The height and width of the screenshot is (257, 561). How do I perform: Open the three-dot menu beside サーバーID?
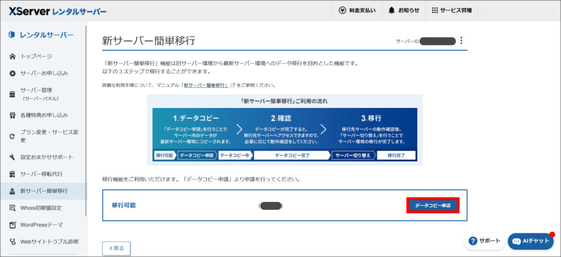[461, 40]
